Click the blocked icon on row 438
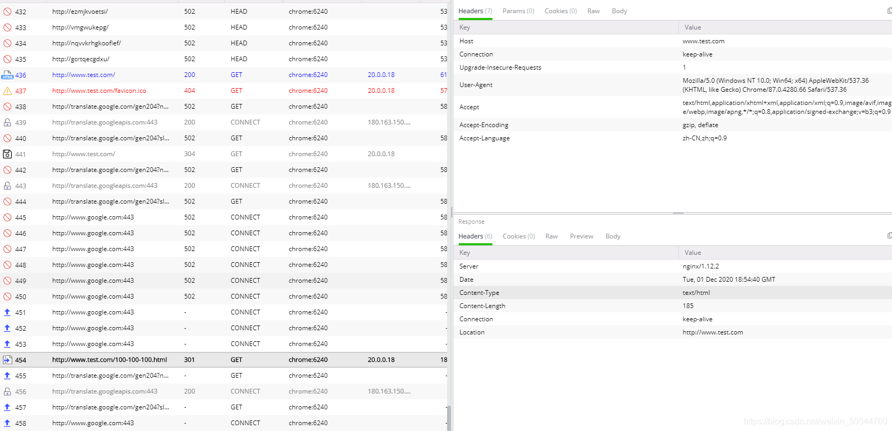The width and height of the screenshot is (892, 431). 7,107
